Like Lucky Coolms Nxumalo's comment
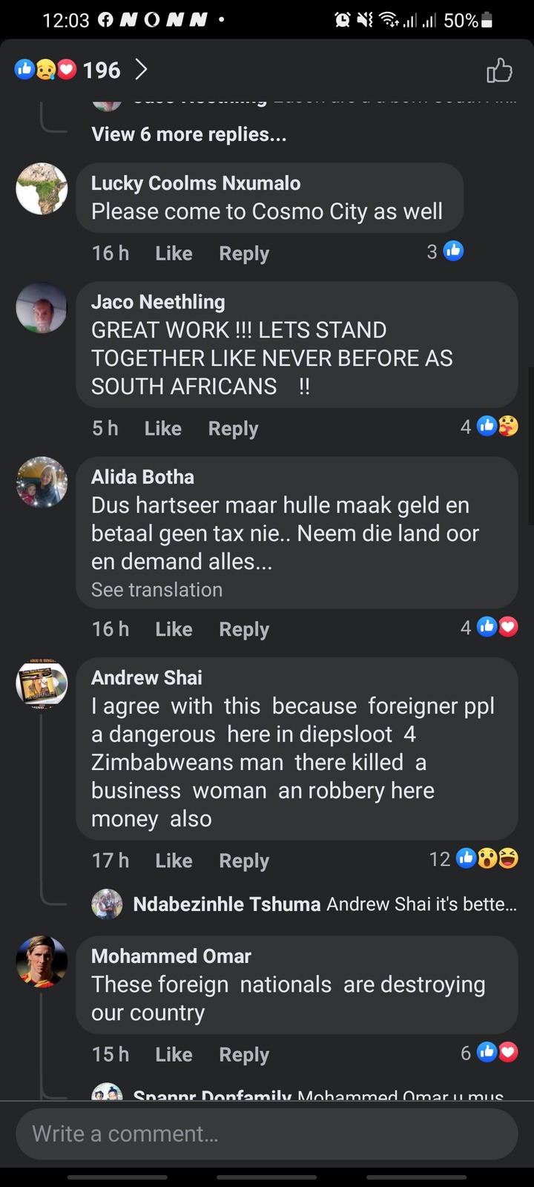The height and width of the screenshot is (1187, 534). point(174,254)
